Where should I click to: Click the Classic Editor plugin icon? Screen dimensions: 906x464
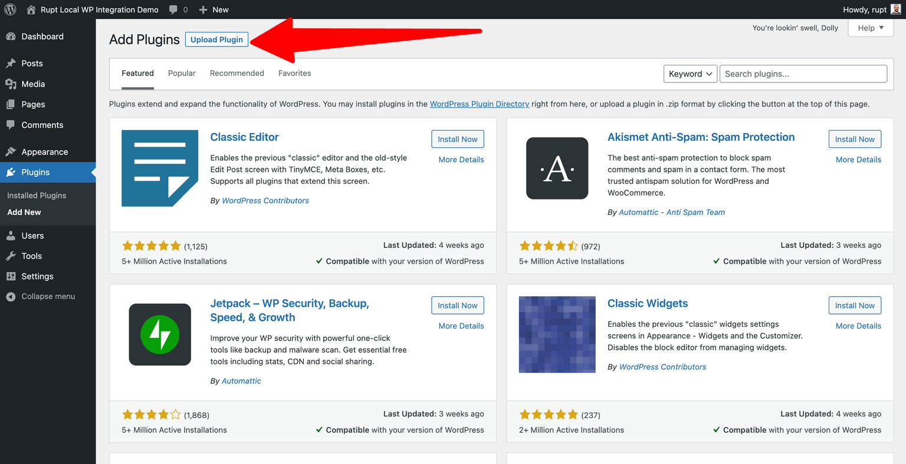point(160,168)
